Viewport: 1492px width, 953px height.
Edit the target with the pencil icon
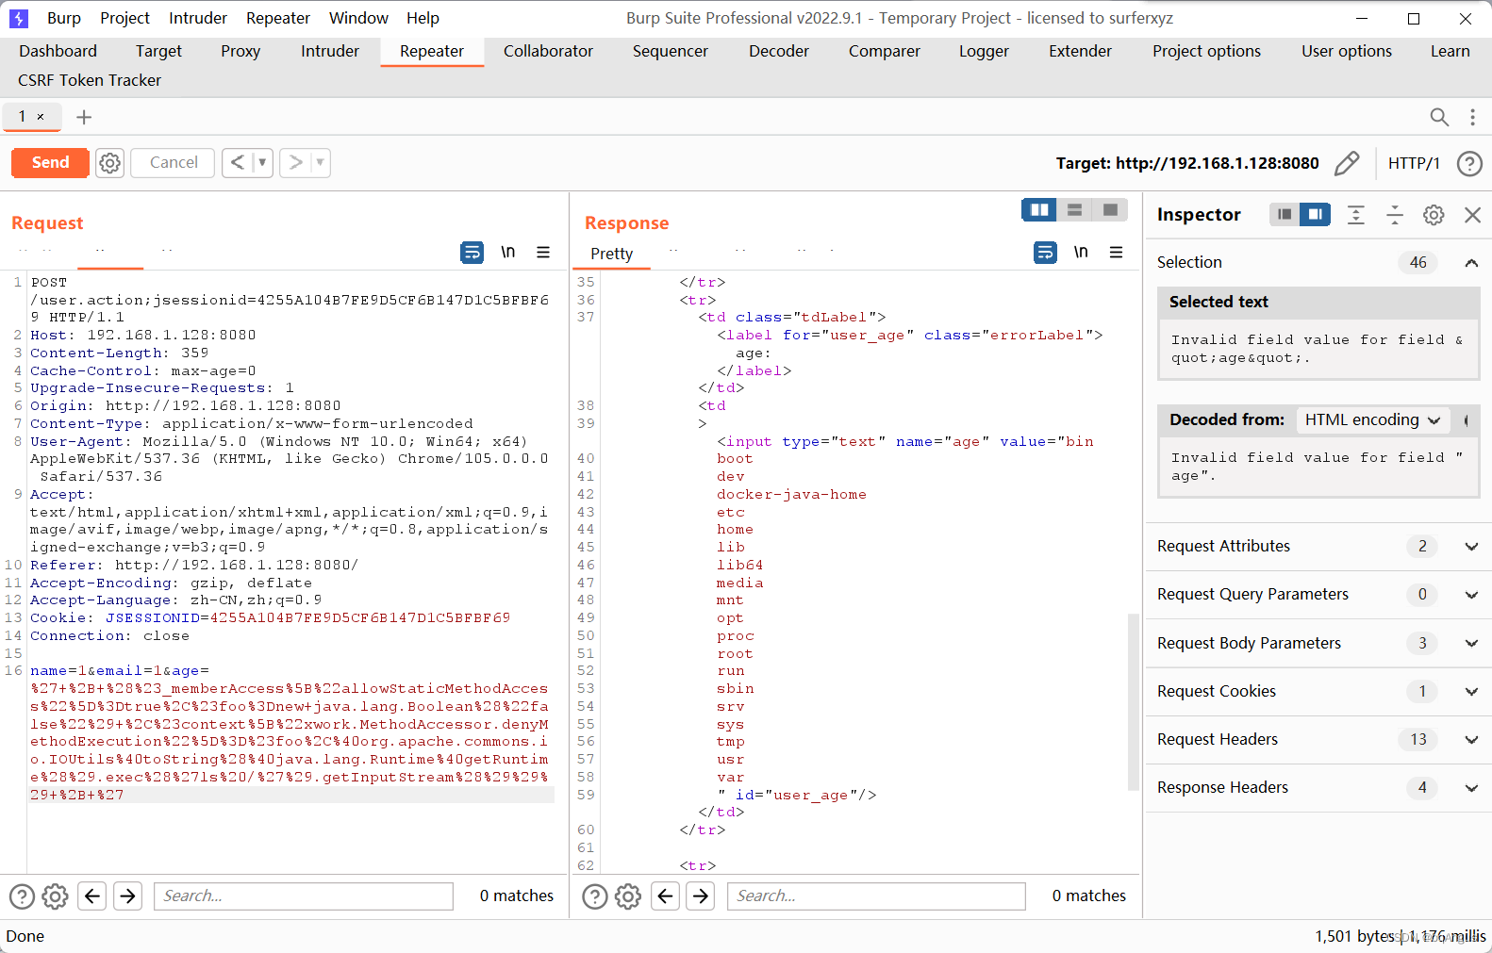[x=1347, y=163]
